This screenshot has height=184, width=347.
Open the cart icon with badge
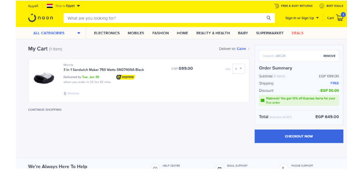340,17
